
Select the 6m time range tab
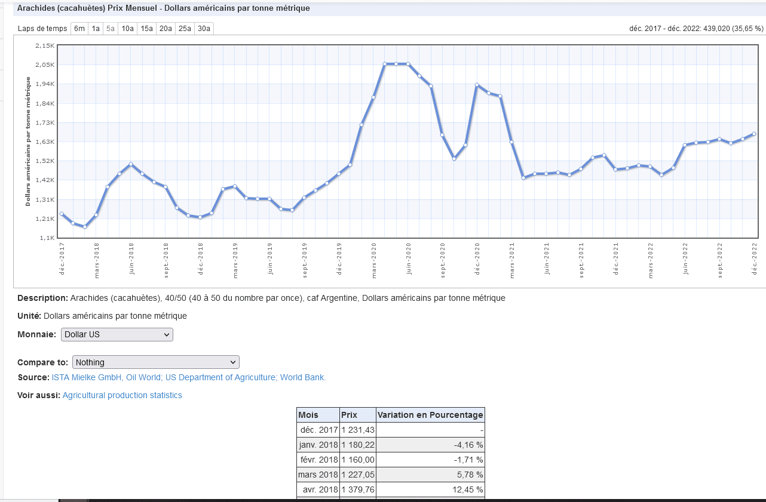point(79,29)
